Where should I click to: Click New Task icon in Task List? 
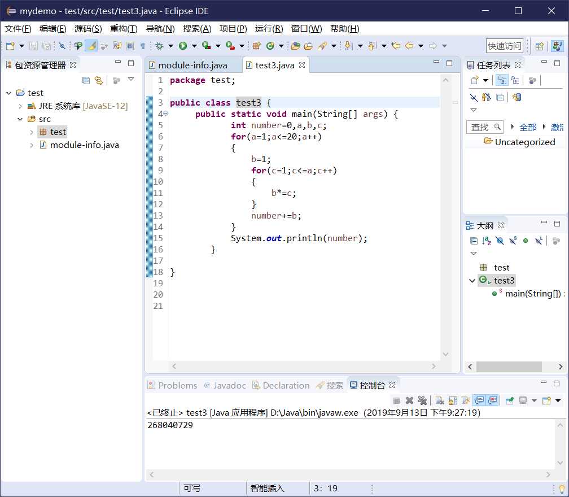475,80
